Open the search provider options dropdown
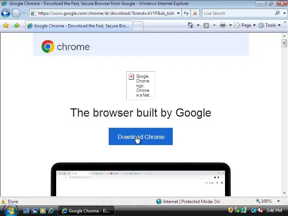 (284, 13)
